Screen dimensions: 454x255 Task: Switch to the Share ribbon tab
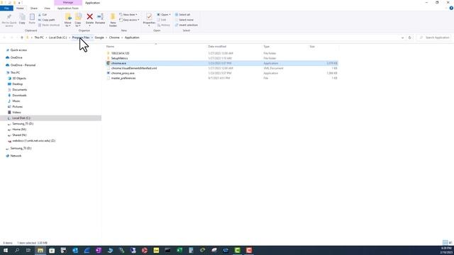(34, 8)
